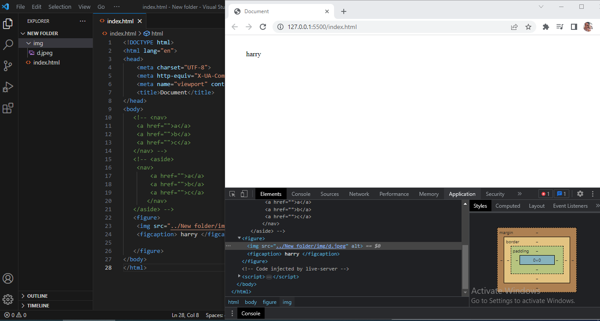Click the browser address bar URL

tap(322, 27)
